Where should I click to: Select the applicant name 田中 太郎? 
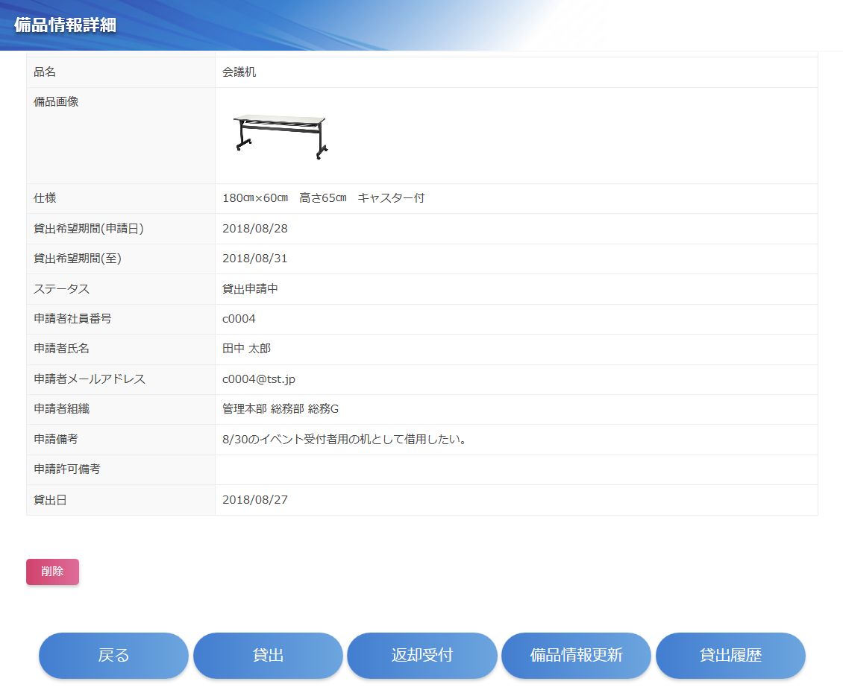tap(246, 349)
